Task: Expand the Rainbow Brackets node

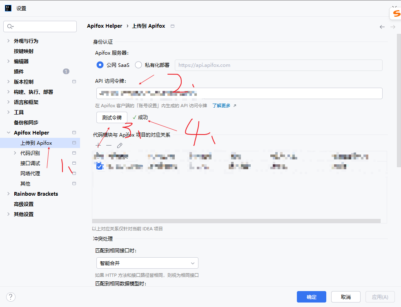Action: (9, 194)
